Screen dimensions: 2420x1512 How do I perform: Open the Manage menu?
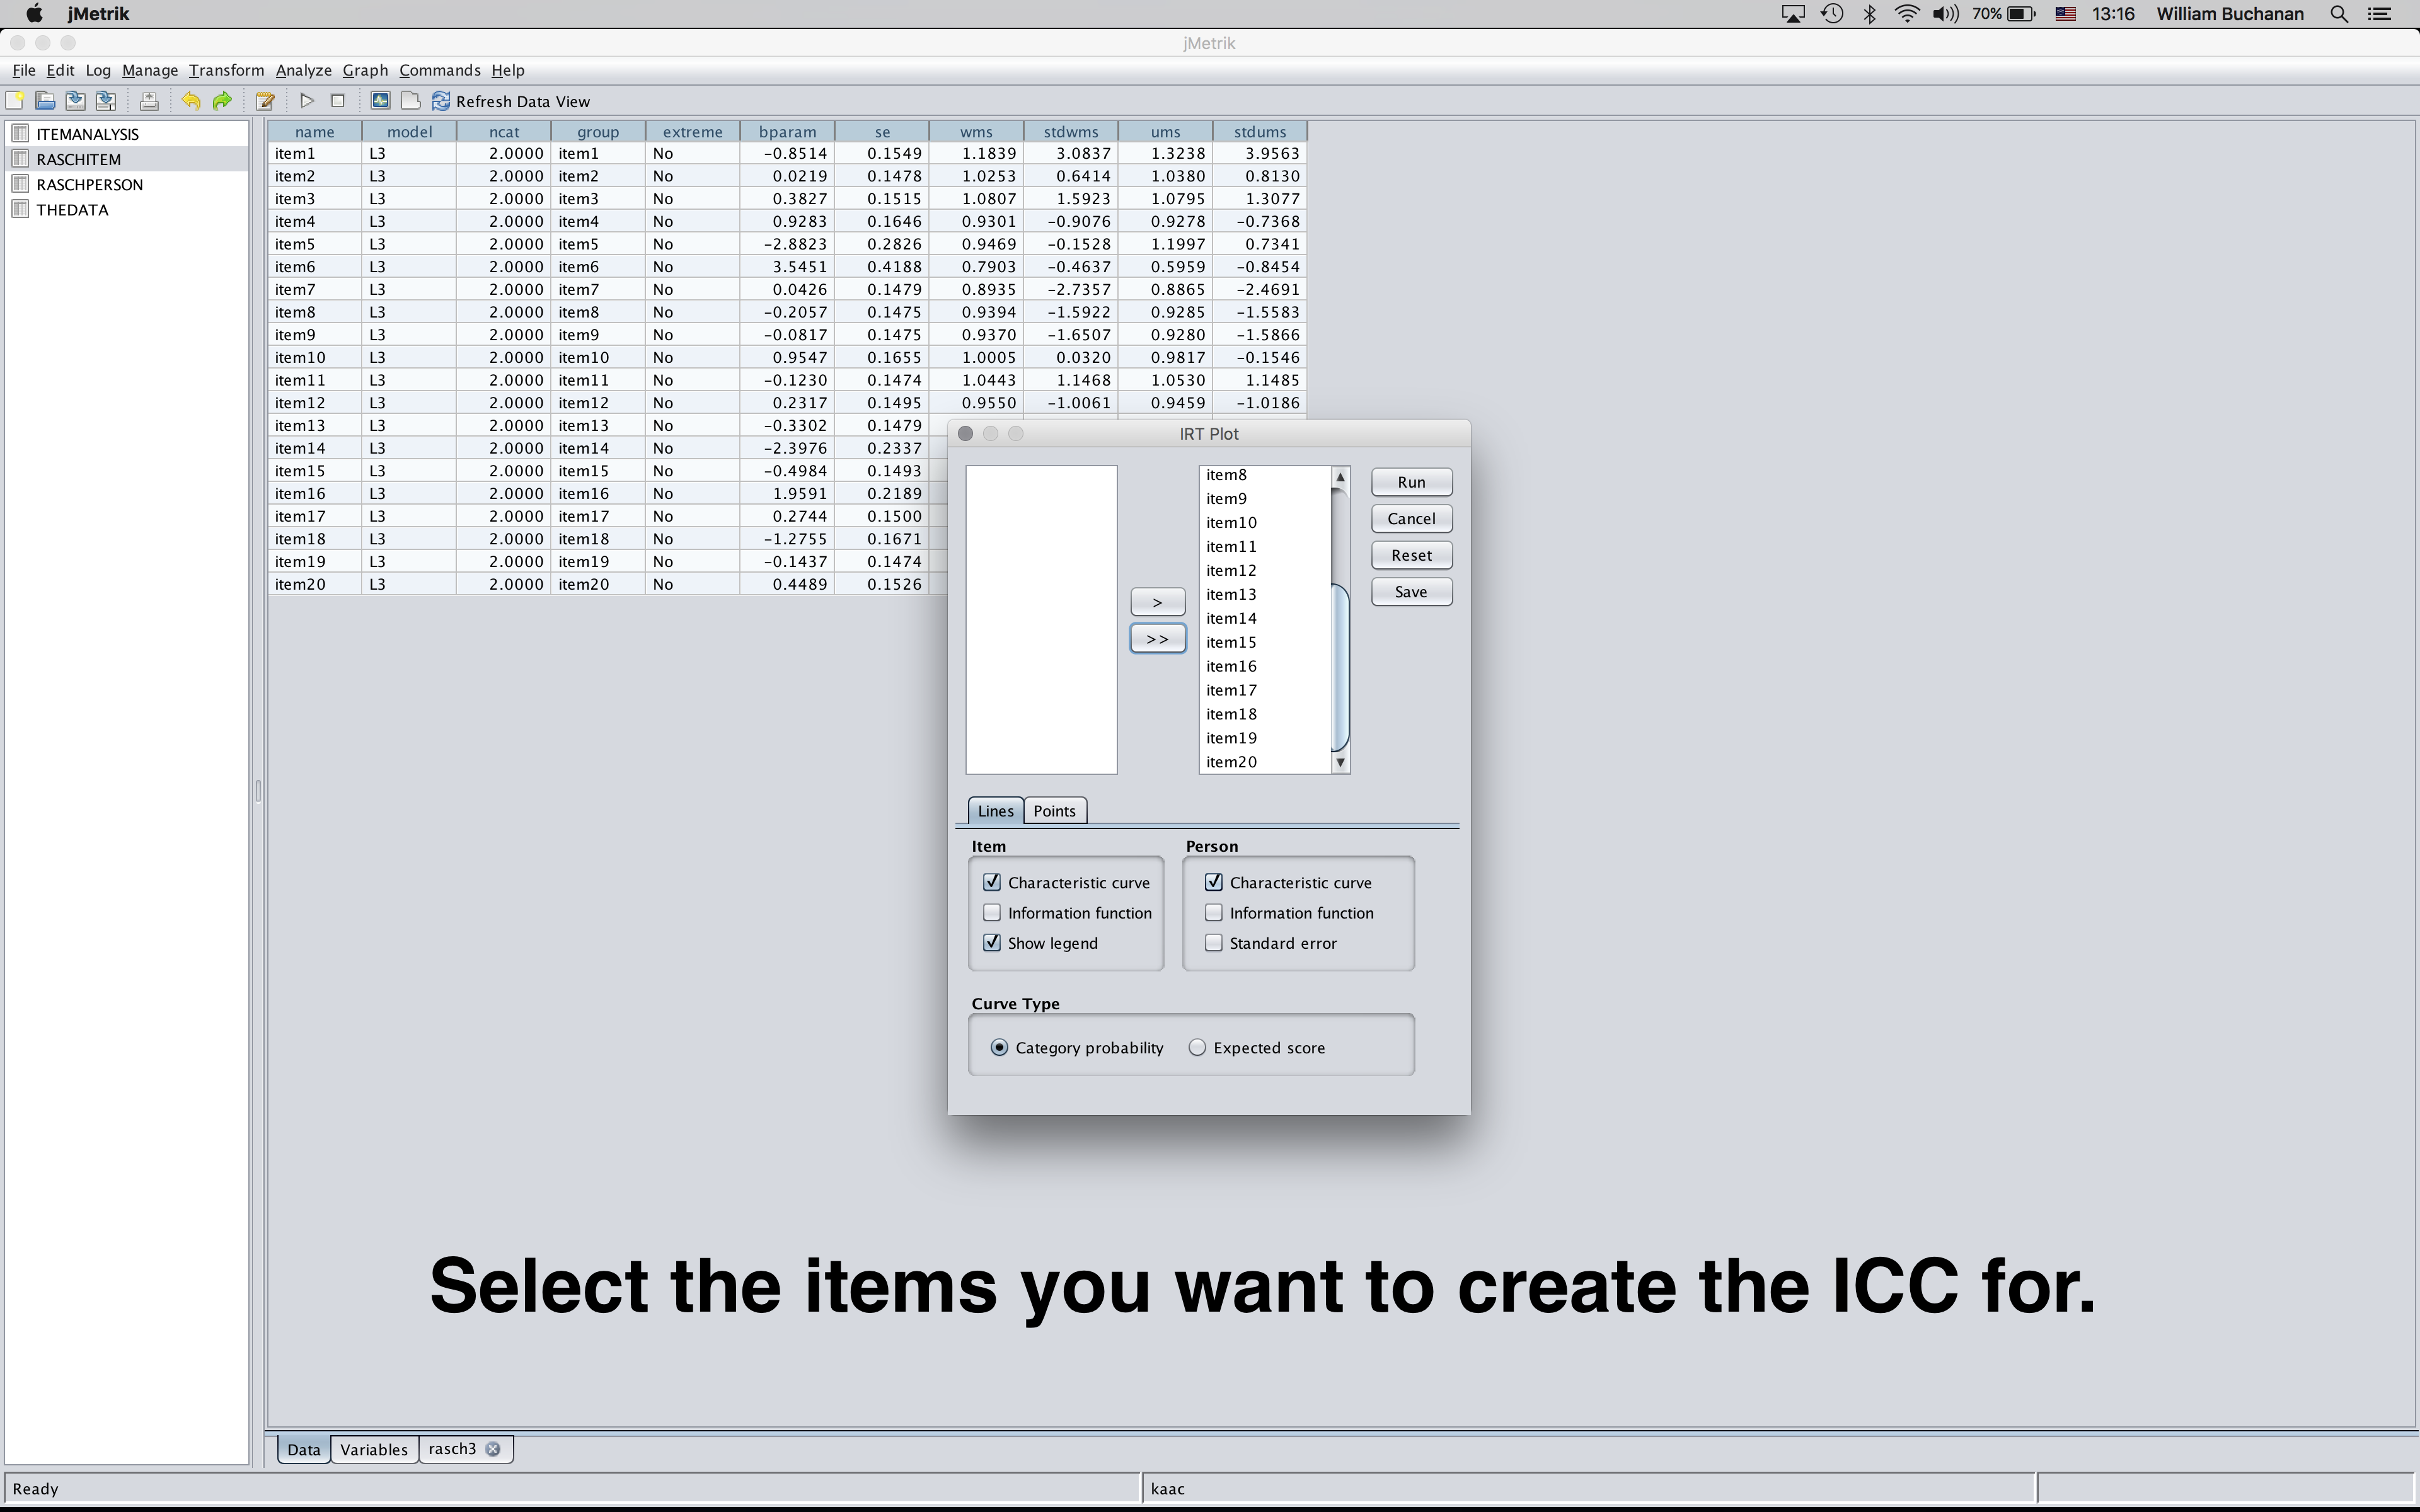pyautogui.click(x=150, y=70)
